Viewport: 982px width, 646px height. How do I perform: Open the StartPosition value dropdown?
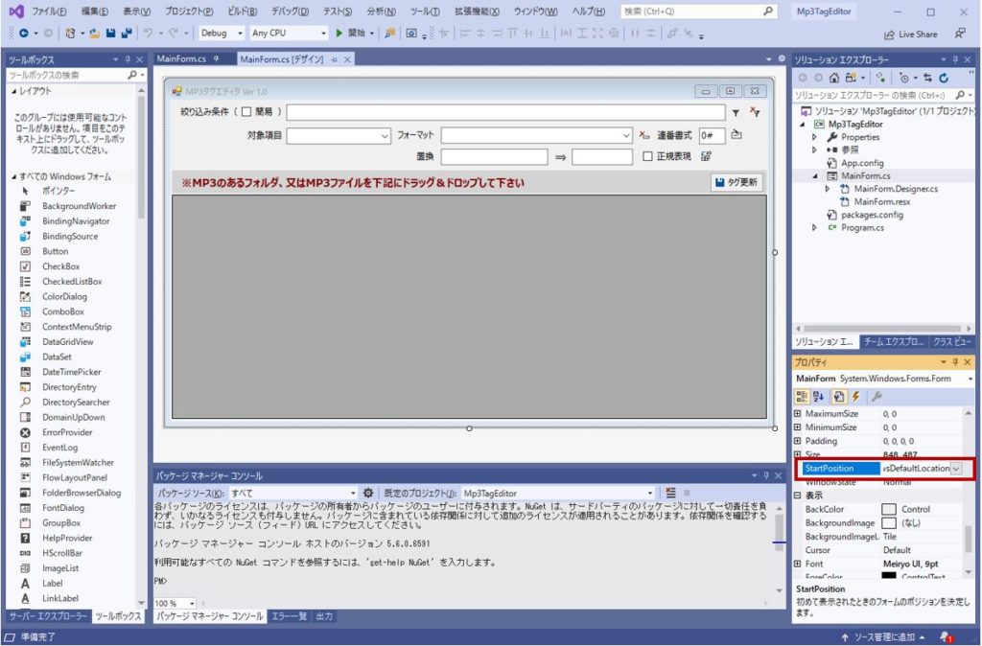point(956,469)
